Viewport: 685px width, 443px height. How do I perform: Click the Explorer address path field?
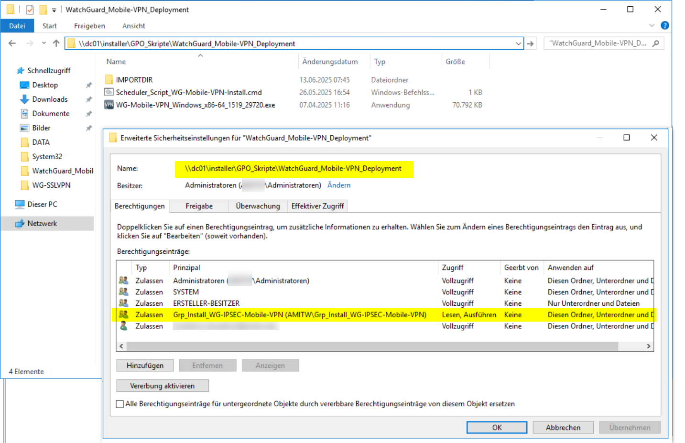294,43
